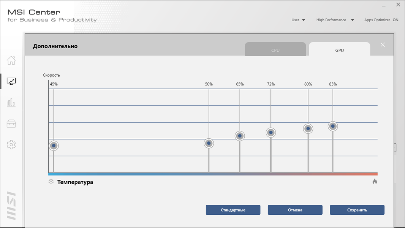Open the bar chart statistics sidebar icon
Screen dimensions: 405x228
click(11, 103)
